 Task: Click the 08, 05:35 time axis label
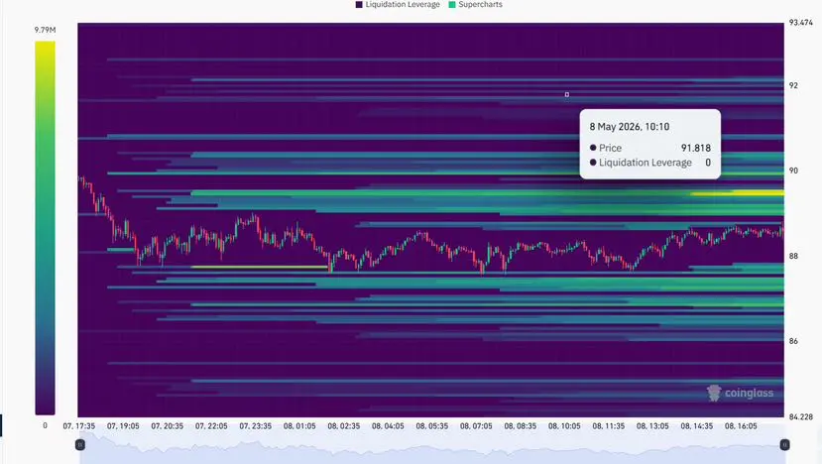pos(432,426)
